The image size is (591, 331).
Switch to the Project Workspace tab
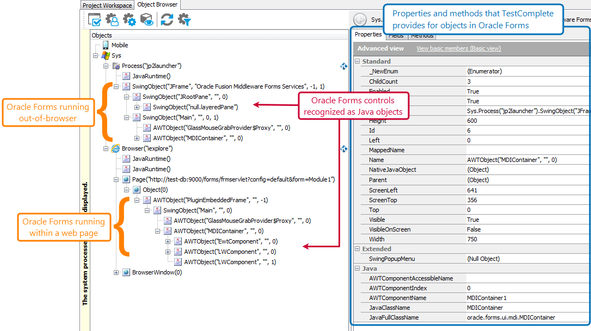point(107,5)
